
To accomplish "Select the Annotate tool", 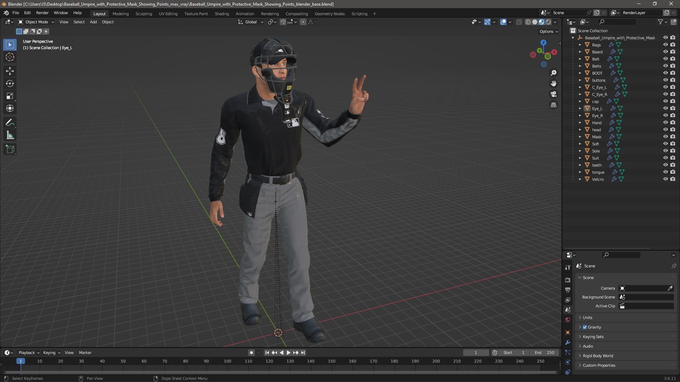I will (10, 123).
